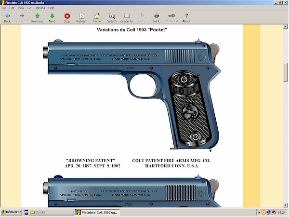Go to Next page with green down arrow
Viewport: 289px width, 217px height.
point(52,16)
